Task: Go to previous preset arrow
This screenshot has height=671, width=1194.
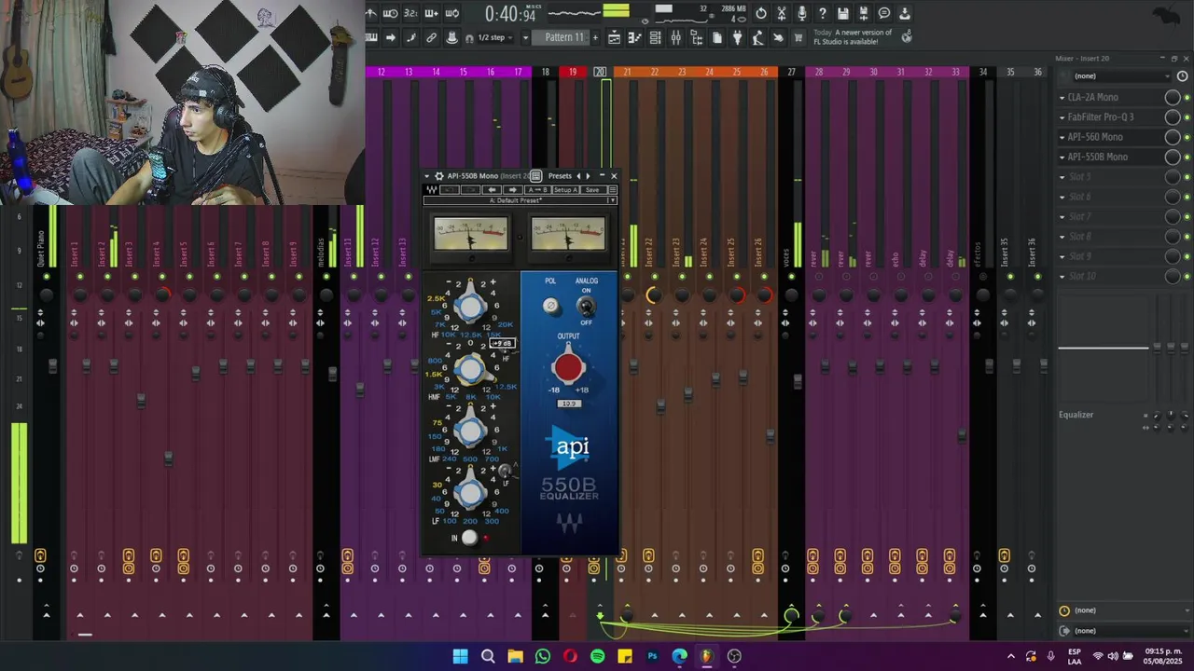Action: click(x=578, y=176)
